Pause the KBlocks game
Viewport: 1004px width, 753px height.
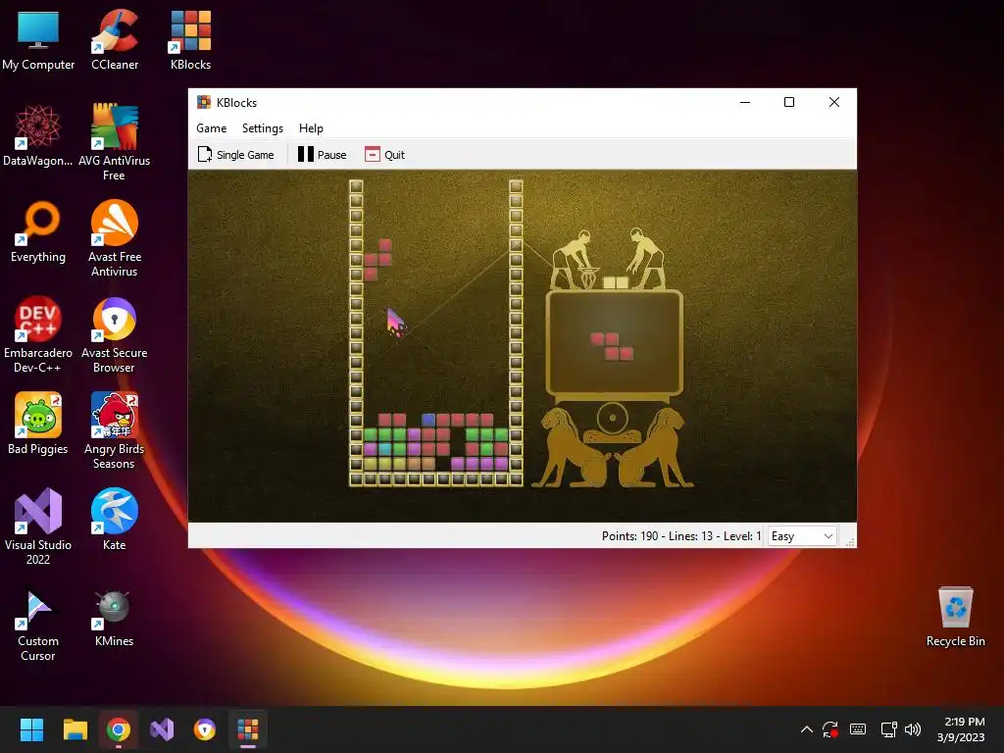(322, 154)
